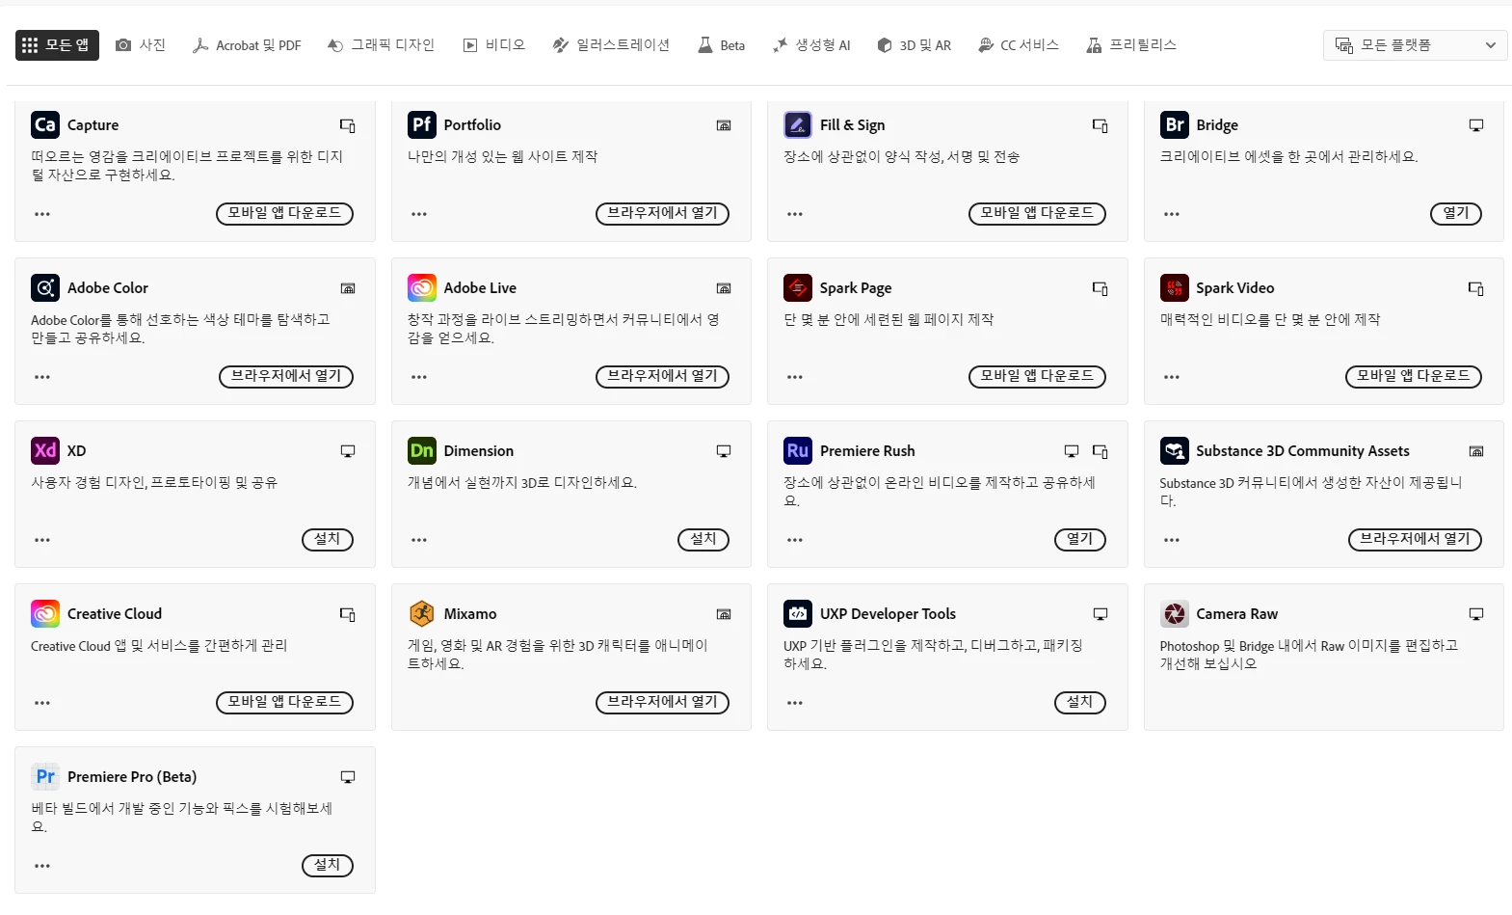The width and height of the screenshot is (1512, 915).
Task: Click 브라우저에서 열기 for Portfolio
Action: tap(662, 214)
